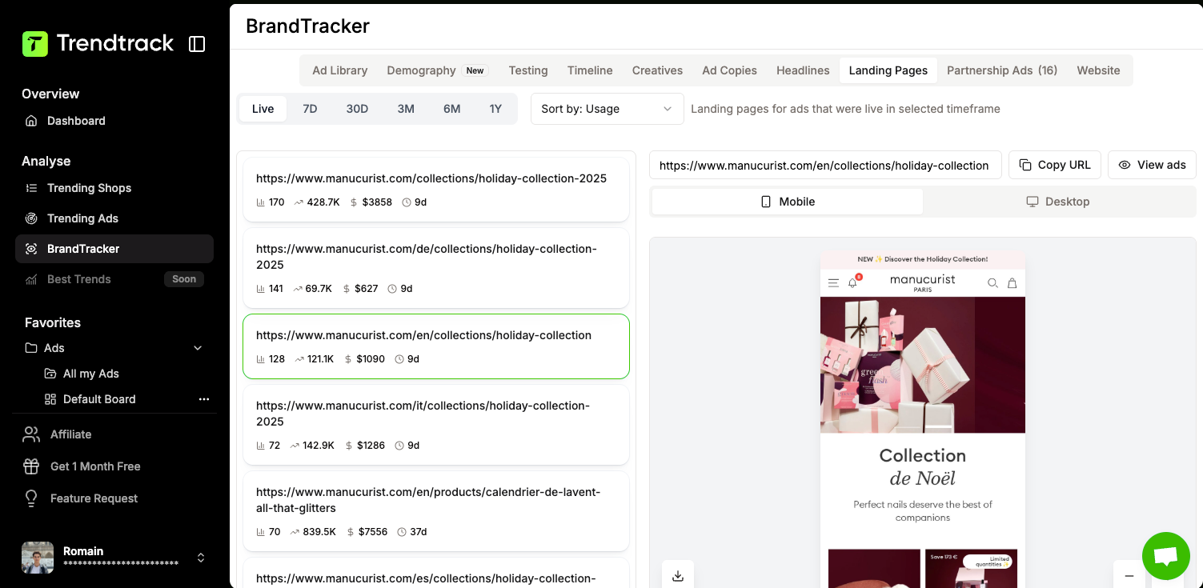Viewport: 1203px width, 588px height.
Task: Switch the preview to Desktop view
Action: click(x=1058, y=202)
